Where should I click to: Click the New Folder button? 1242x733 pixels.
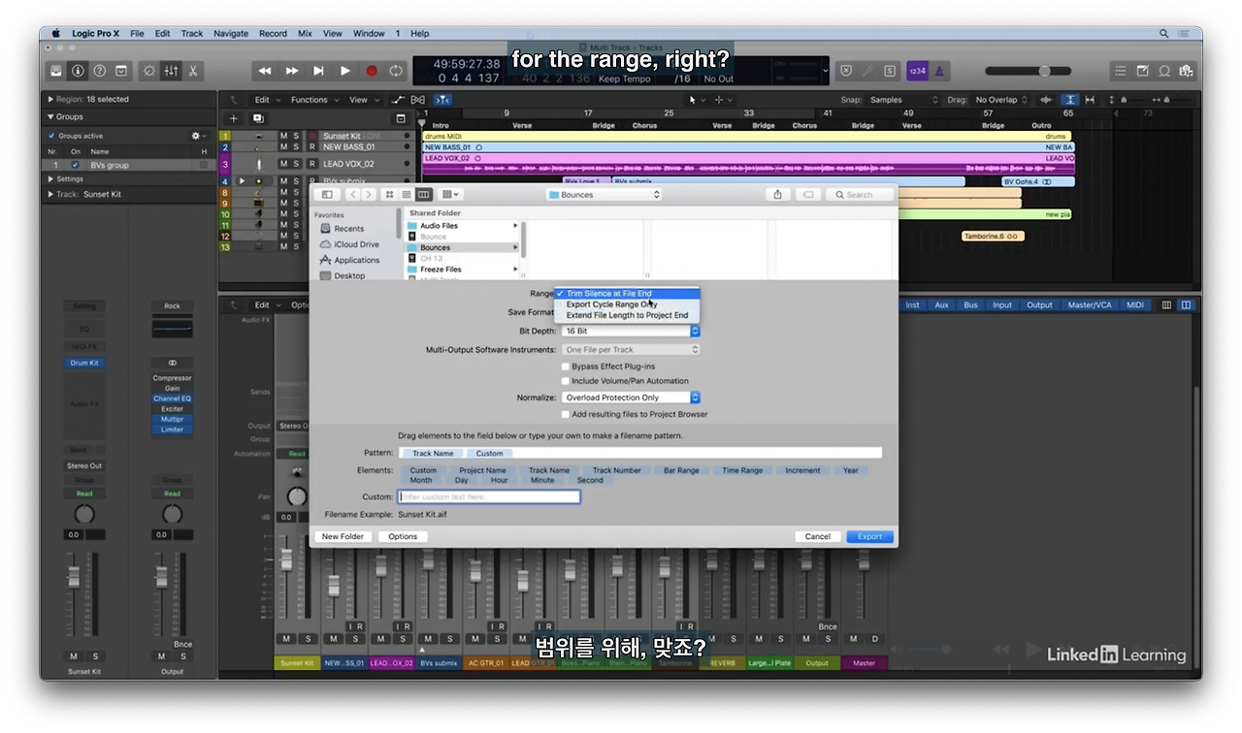point(343,536)
